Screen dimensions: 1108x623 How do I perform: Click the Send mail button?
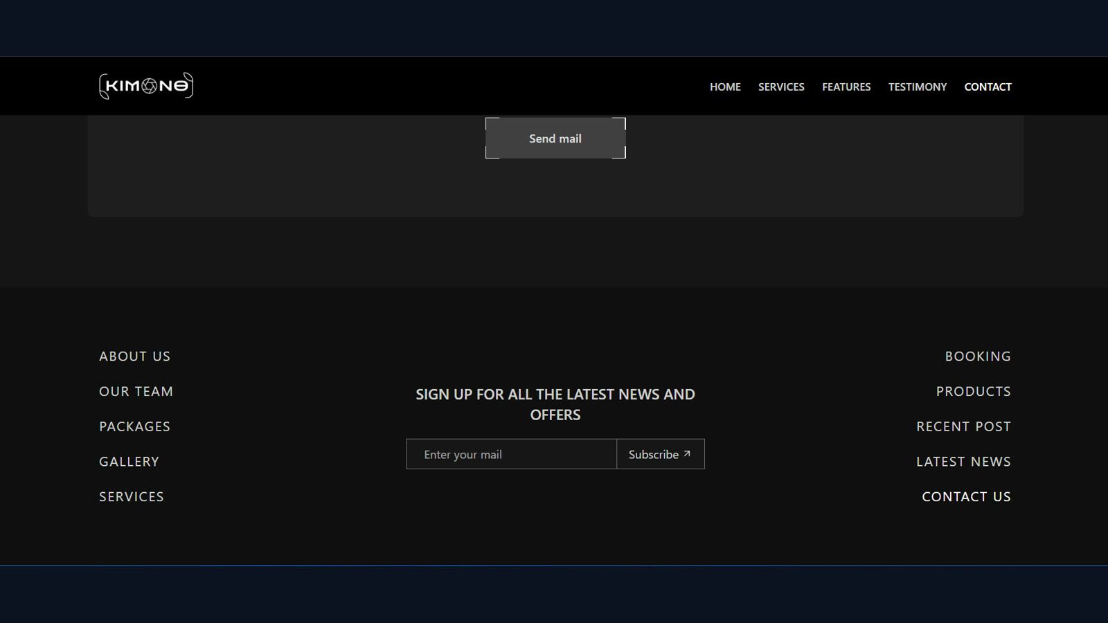(x=555, y=138)
